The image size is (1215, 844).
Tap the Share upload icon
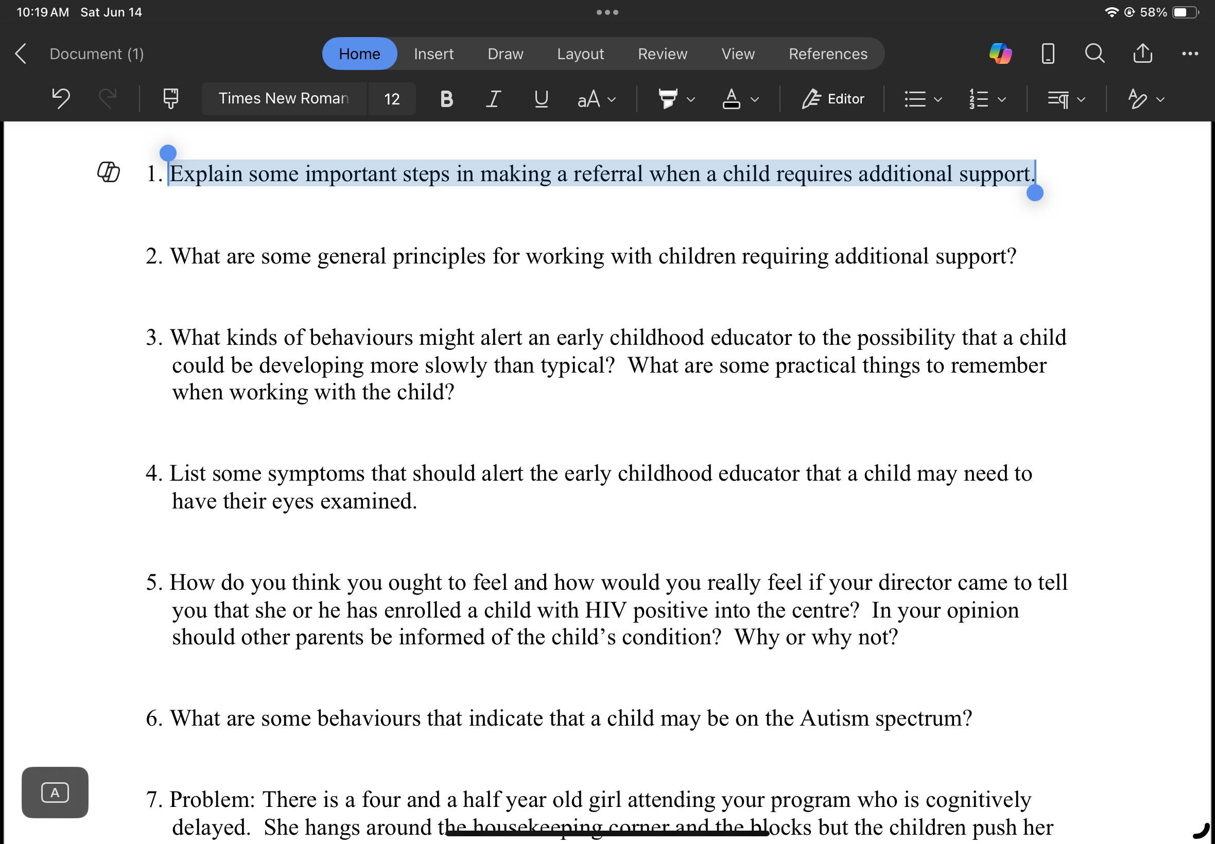(x=1142, y=54)
